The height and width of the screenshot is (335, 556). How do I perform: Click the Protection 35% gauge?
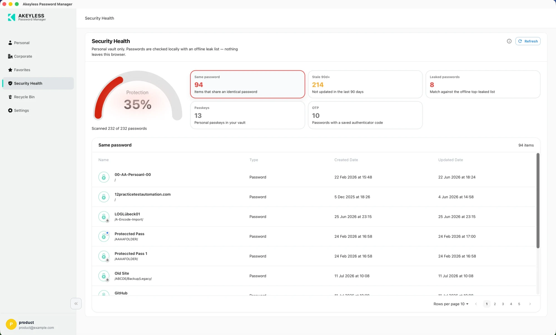137,95
